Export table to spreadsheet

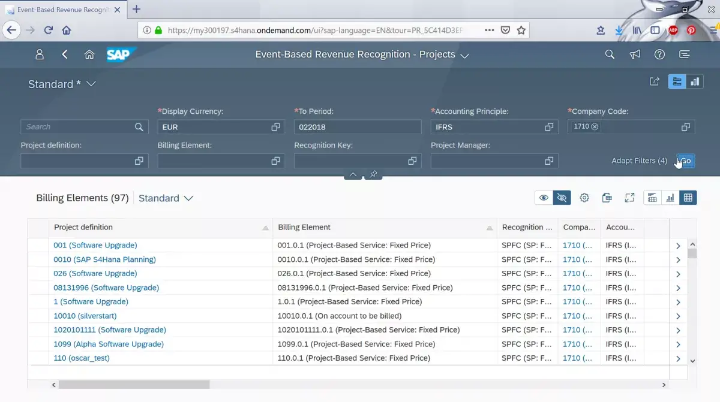(x=607, y=198)
